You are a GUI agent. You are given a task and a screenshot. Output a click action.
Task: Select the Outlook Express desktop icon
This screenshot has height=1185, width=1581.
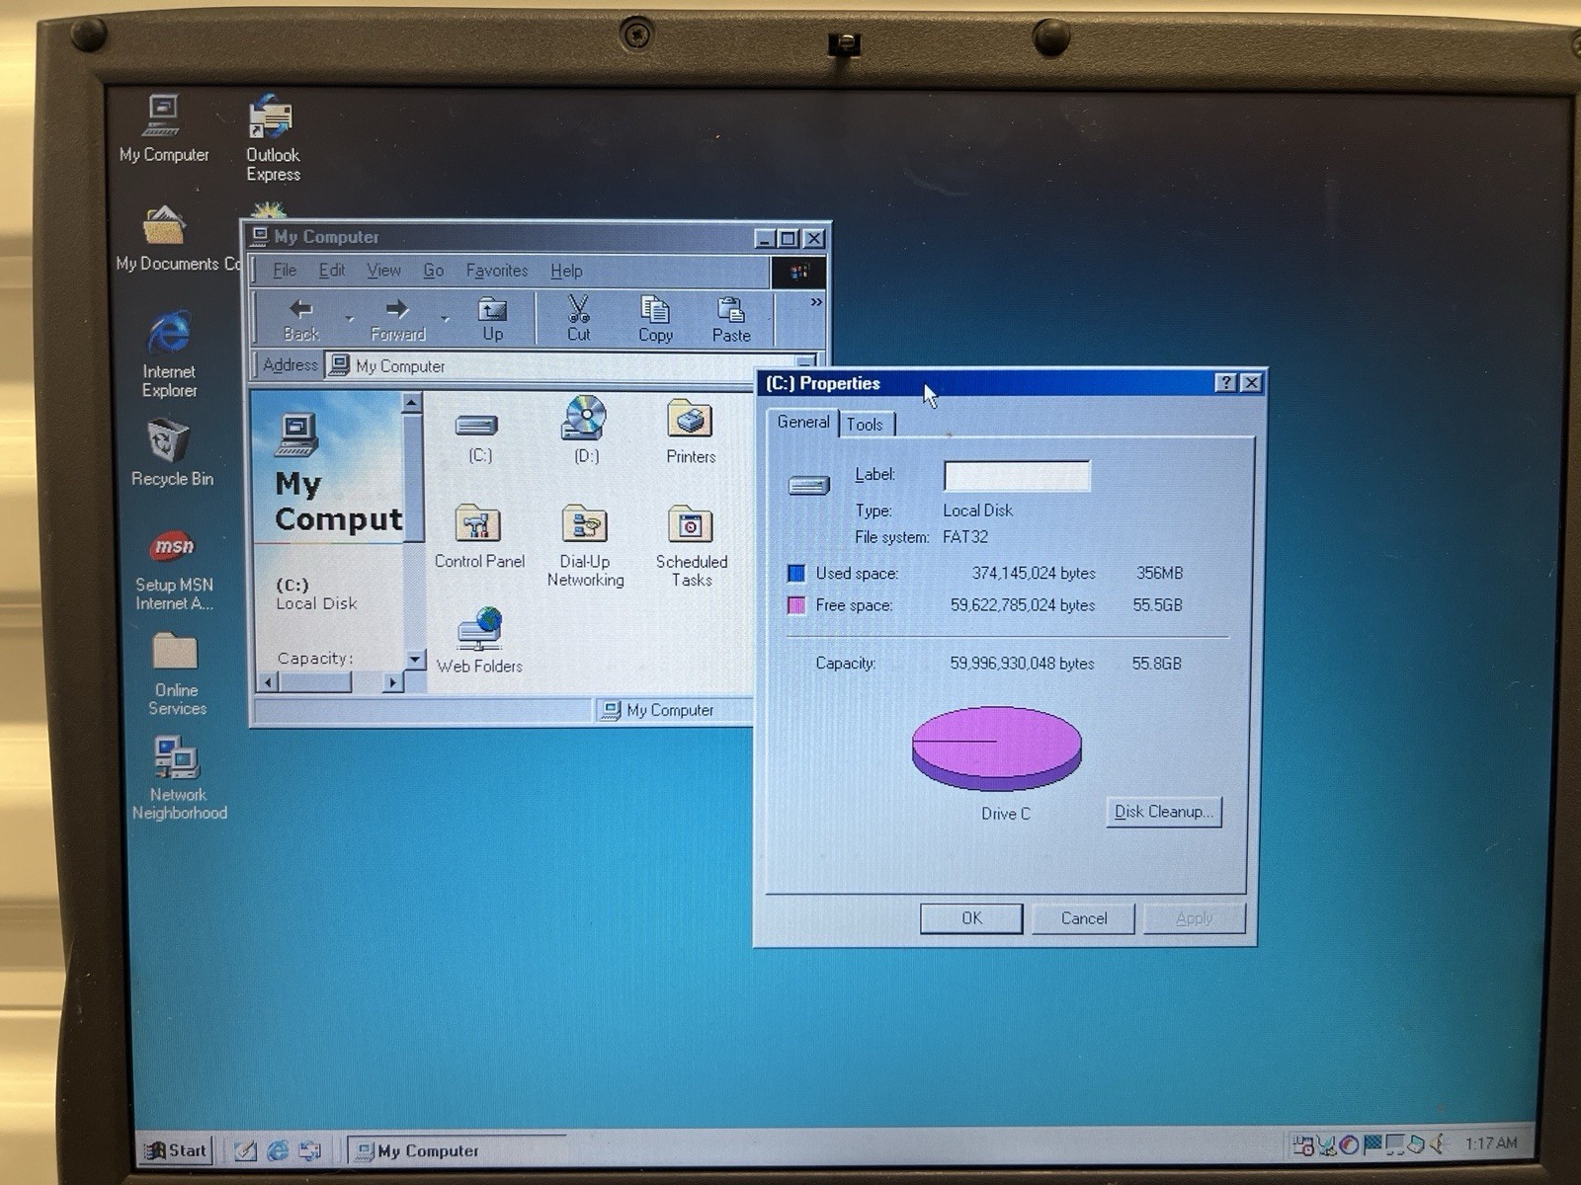click(273, 138)
